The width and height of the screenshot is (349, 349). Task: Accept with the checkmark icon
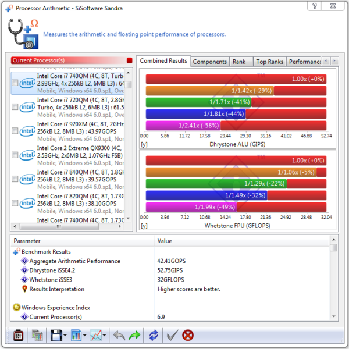pyautogui.click(x=173, y=336)
